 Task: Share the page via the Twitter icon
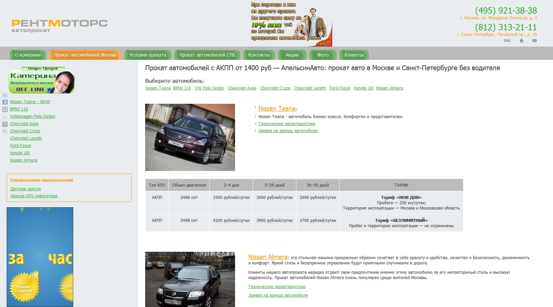coord(5,95)
